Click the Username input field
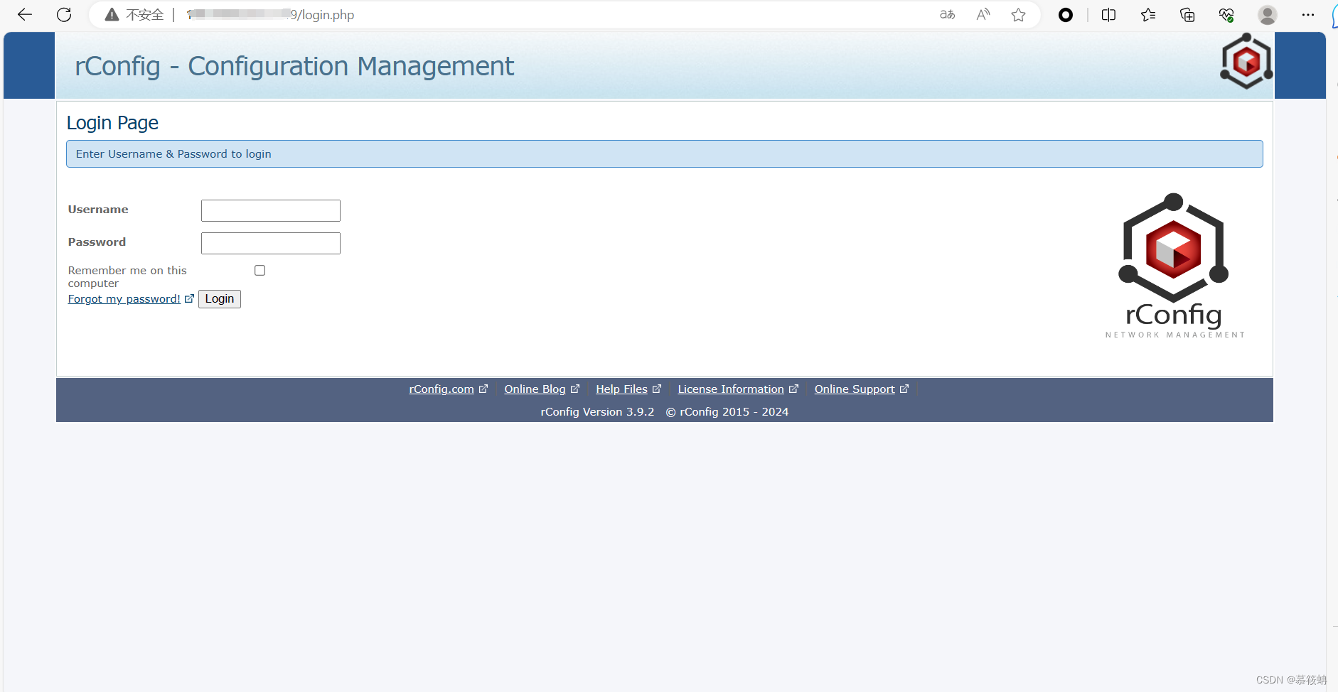 tap(270, 210)
